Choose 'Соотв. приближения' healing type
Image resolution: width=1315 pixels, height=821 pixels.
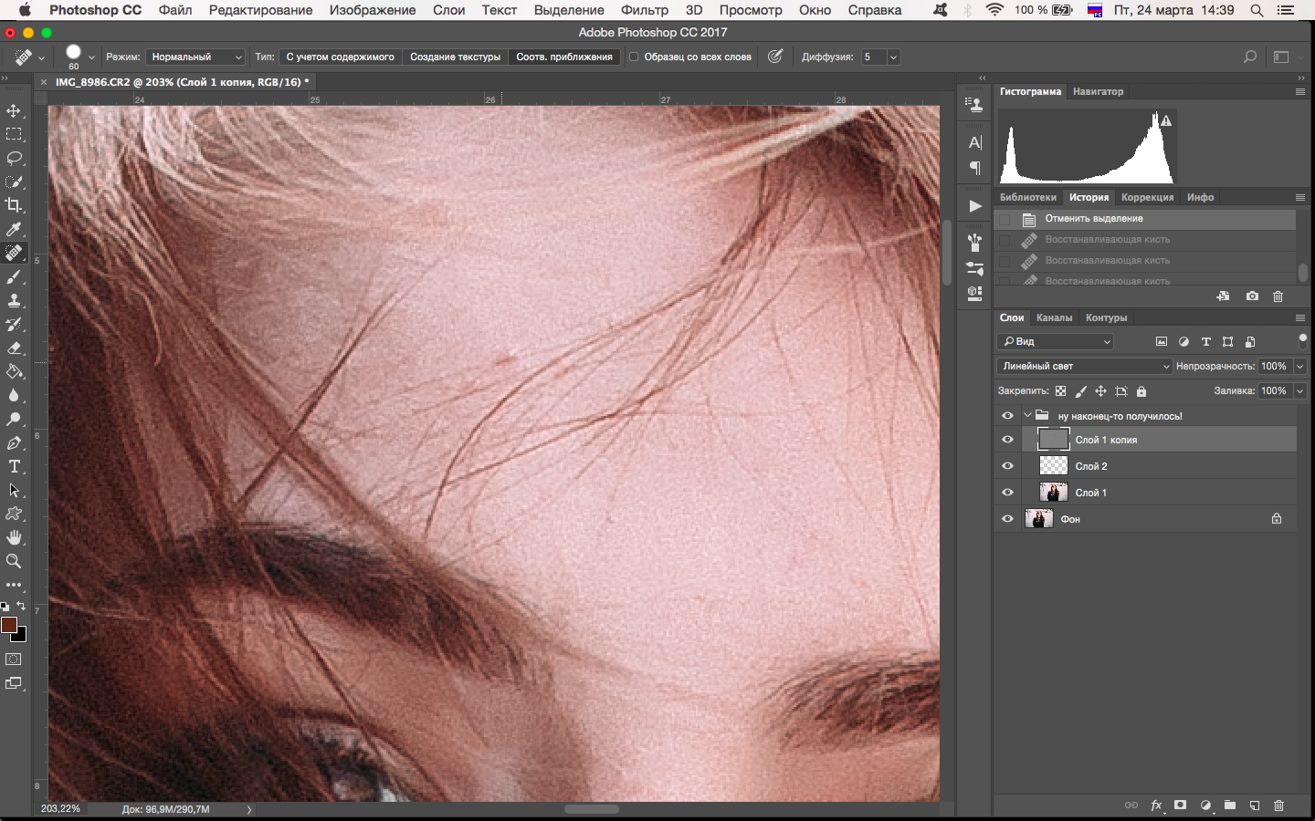(563, 57)
